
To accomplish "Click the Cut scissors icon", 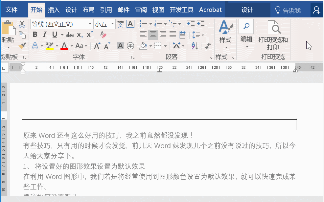I will point(22,24).
